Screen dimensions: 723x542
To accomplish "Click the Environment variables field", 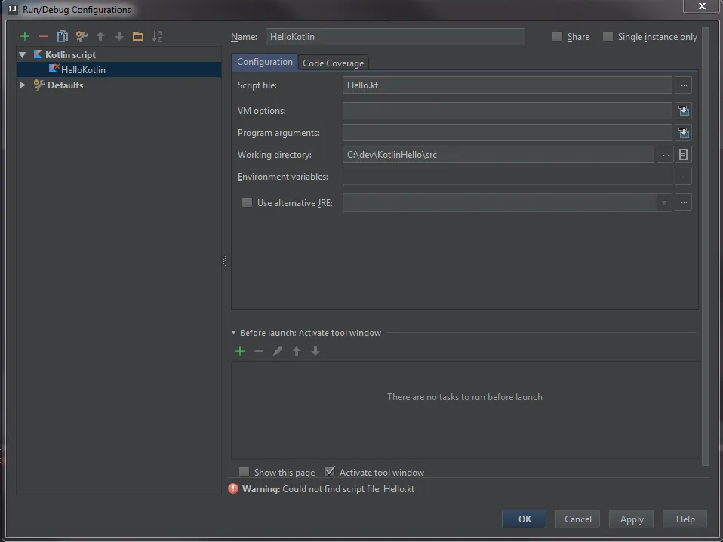I will (507, 177).
